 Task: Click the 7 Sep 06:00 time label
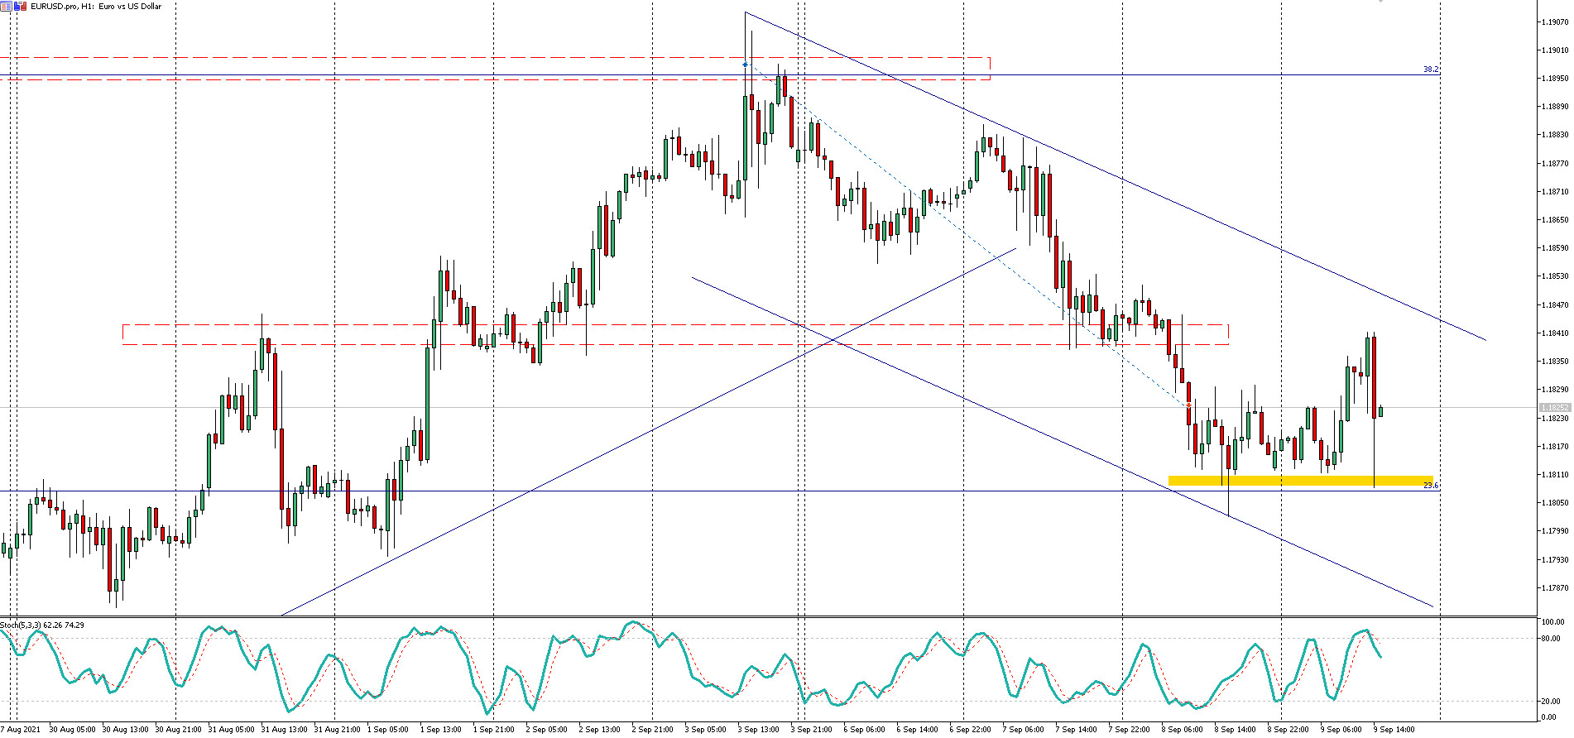(x=1023, y=729)
